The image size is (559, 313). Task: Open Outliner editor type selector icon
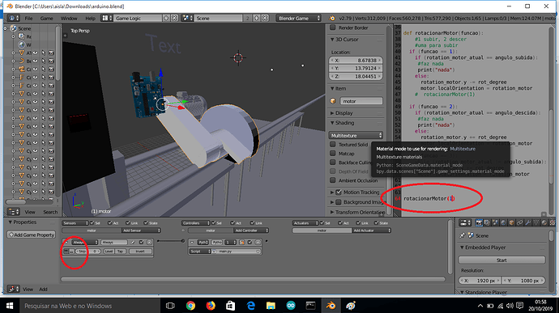point(14,212)
